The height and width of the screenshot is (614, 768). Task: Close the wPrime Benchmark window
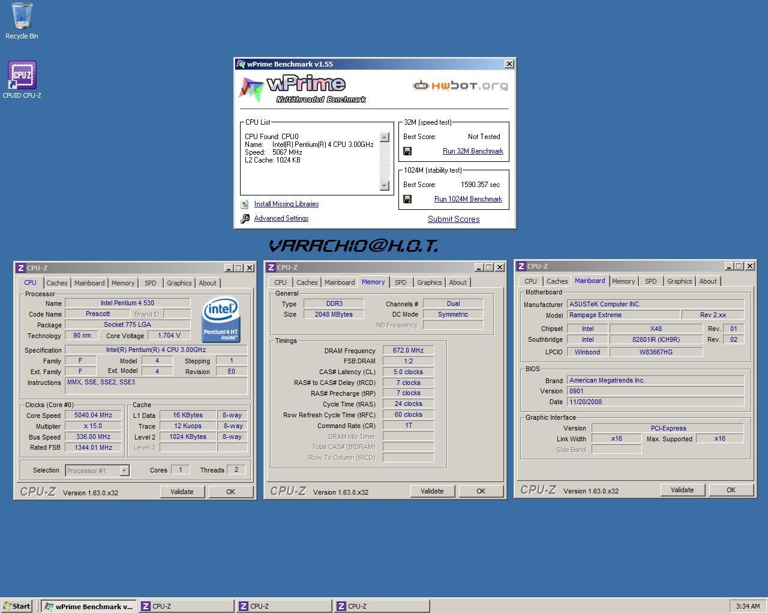coord(509,64)
